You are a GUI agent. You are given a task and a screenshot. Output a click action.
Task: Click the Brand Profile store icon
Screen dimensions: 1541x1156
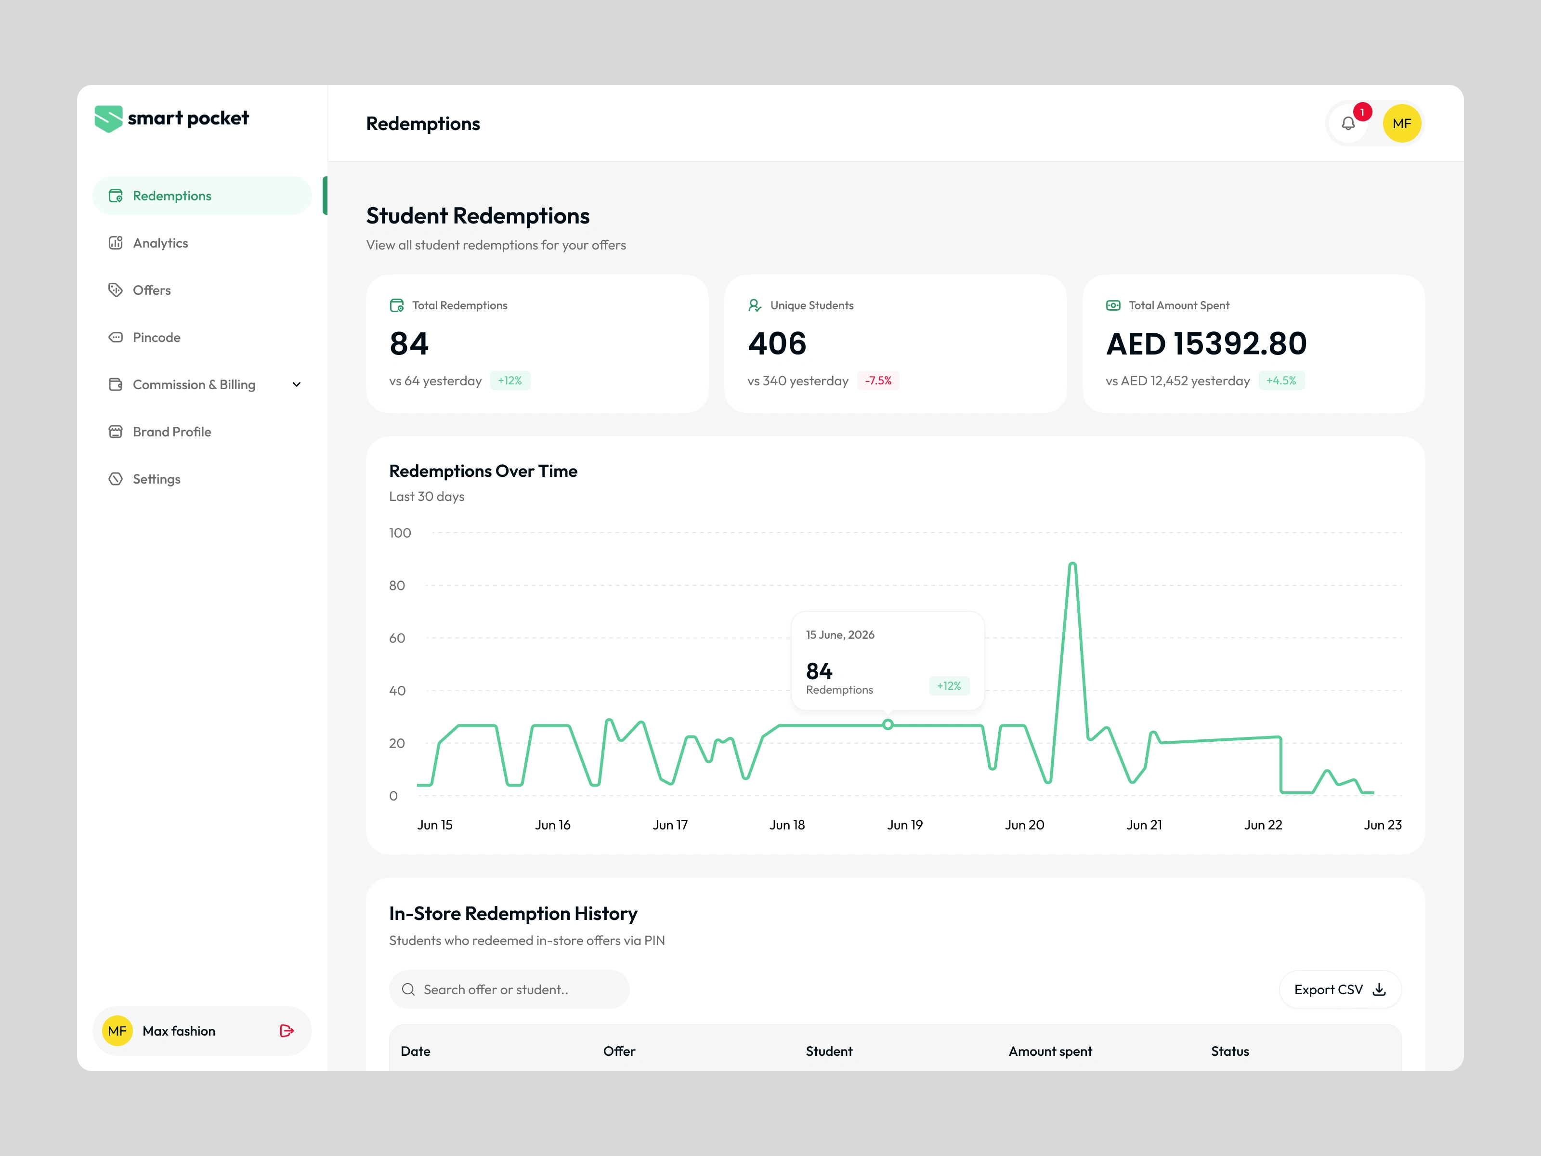coord(116,431)
